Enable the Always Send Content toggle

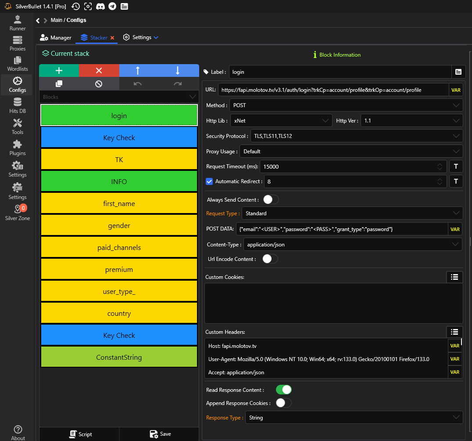(271, 200)
